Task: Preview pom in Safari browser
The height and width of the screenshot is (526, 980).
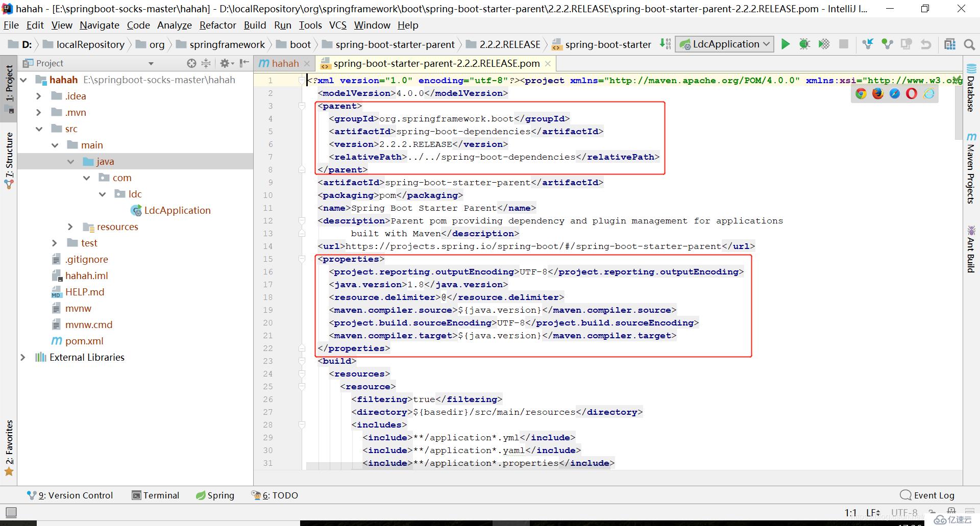Action: [x=895, y=93]
